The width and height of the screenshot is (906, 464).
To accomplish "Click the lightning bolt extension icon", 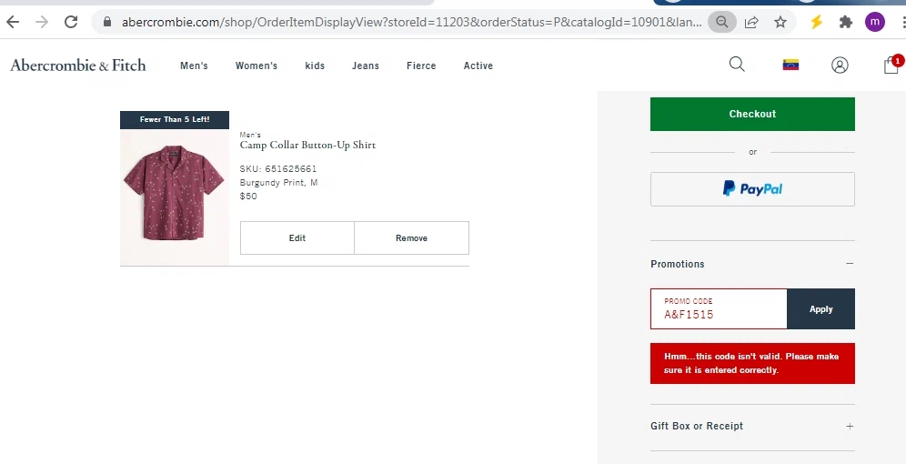I will click(x=817, y=22).
